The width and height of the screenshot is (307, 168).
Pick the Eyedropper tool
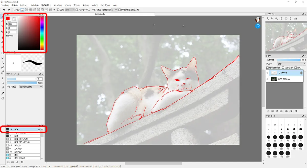coord(3,93)
